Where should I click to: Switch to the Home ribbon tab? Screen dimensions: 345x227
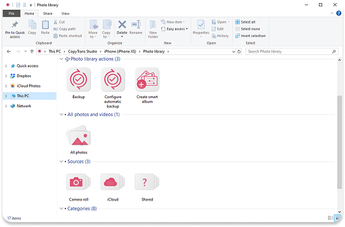point(29,14)
